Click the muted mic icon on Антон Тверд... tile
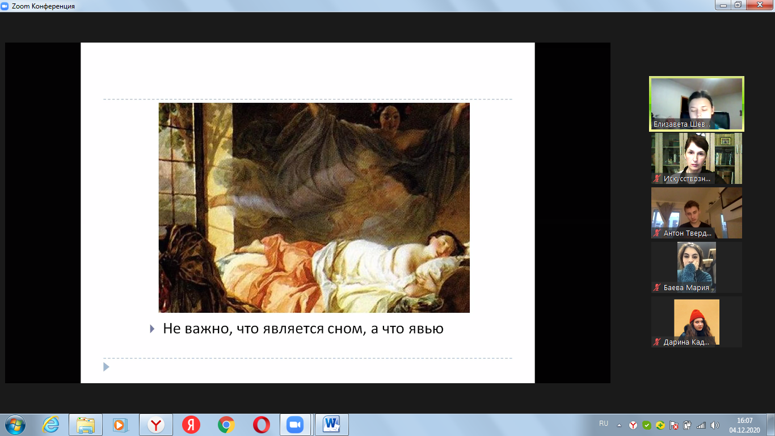Image resolution: width=775 pixels, height=436 pixels. 658,233
